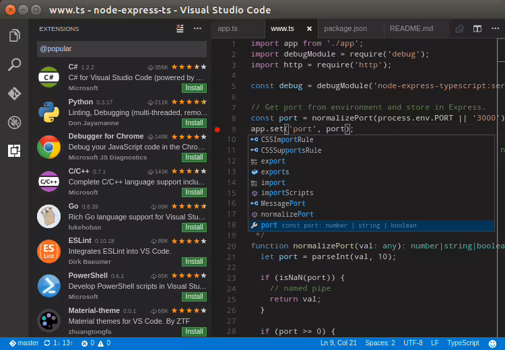Screen dimensions: 505x350
Task: Choose the exports suggestion
Action: (371, 172)
